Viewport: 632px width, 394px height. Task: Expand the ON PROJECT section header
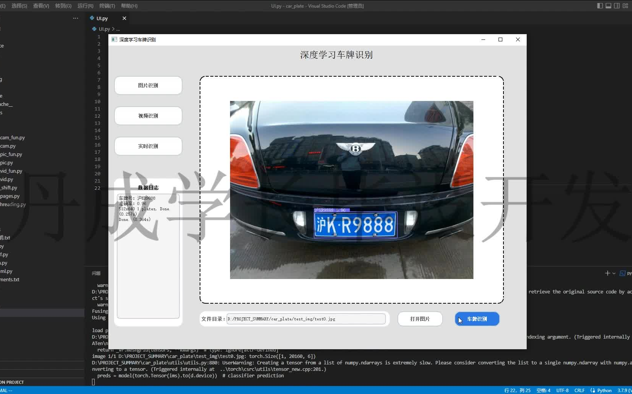click(42, 382)
